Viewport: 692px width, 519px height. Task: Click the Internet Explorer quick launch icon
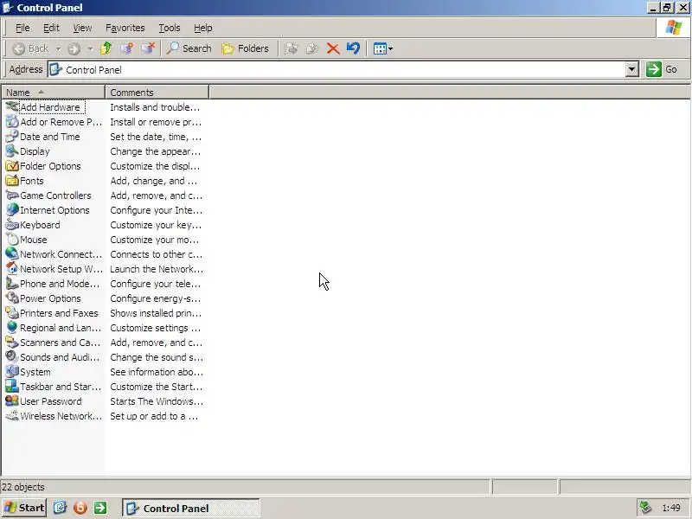[x=60, y=508]
